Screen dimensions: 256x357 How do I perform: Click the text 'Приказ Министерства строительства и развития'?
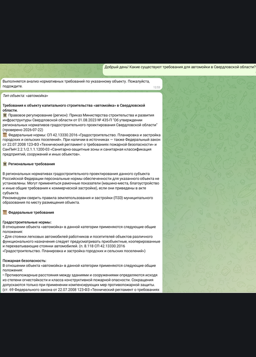pyautogui.click(x=112, y=115)
